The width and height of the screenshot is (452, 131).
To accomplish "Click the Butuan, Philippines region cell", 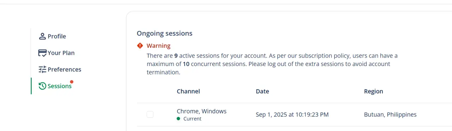I will tap(390, 114).
